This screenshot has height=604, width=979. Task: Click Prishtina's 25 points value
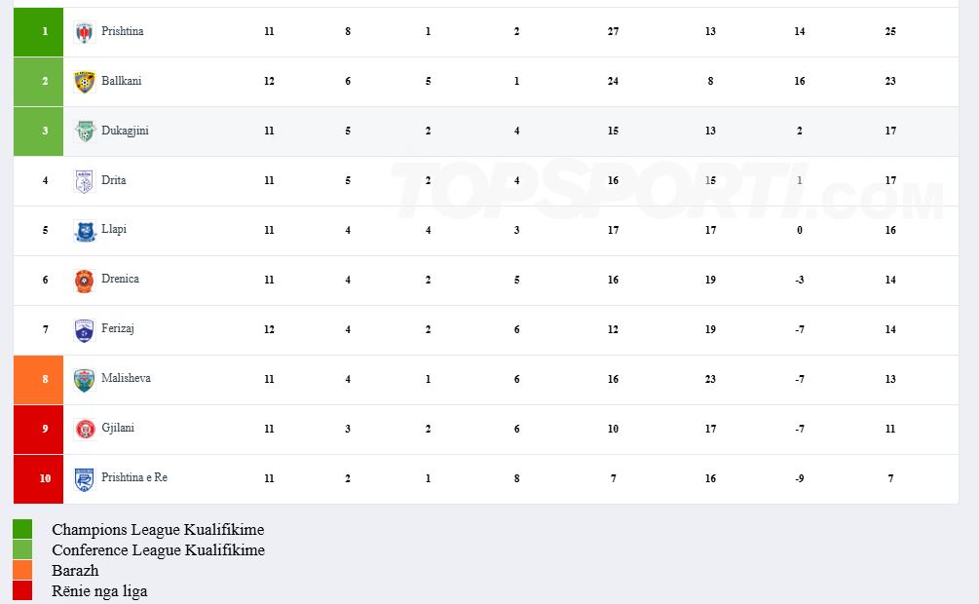[890, 32]
